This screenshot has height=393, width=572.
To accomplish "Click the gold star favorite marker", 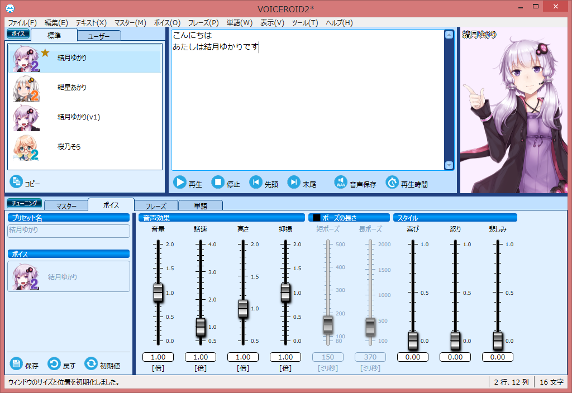I will coord(45,53).
